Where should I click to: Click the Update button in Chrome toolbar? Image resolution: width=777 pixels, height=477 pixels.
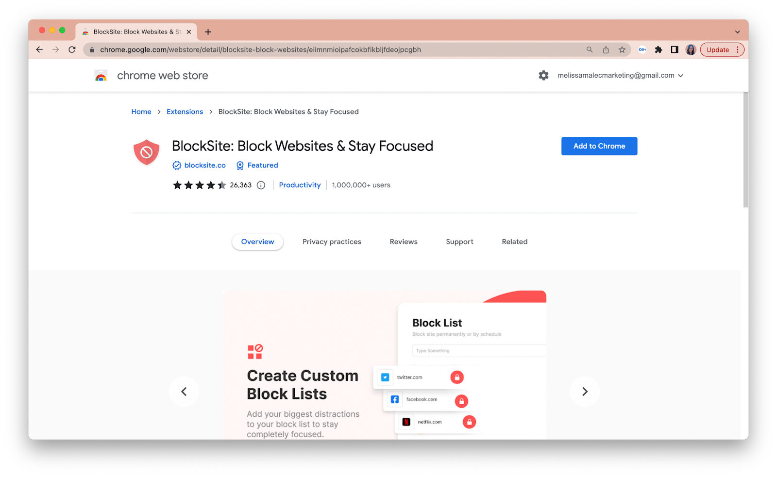(722, 49)
